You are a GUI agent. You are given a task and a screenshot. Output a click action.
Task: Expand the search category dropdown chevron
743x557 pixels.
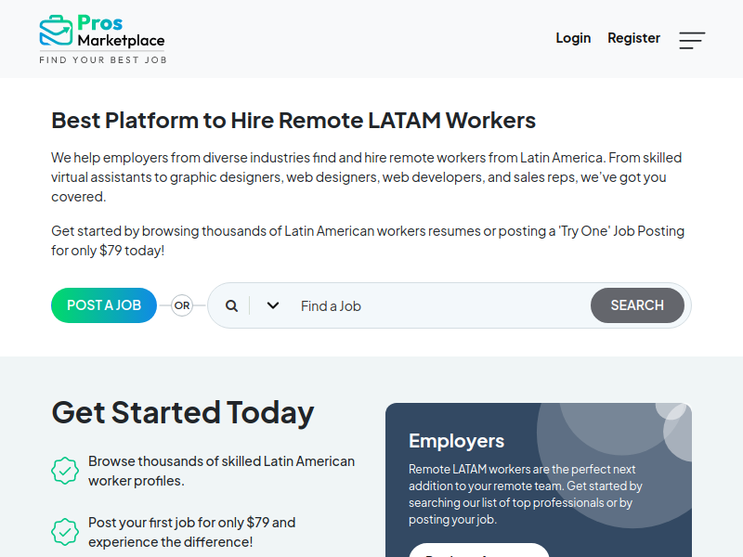(272, 305)
